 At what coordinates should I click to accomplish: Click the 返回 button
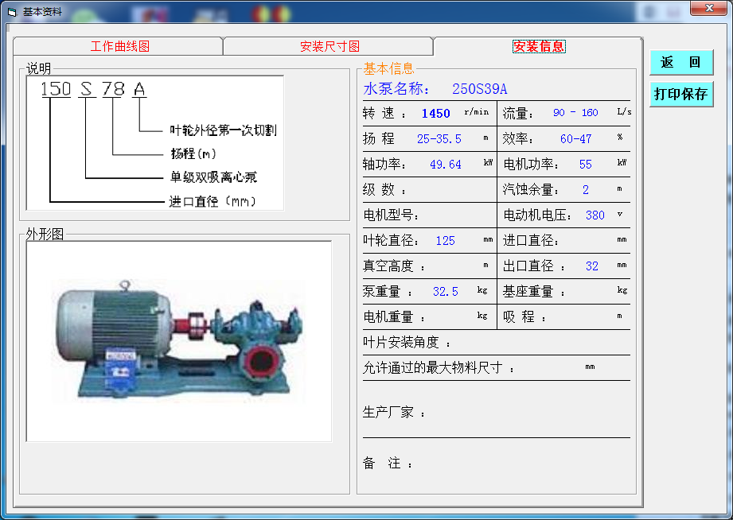(681, 62)
